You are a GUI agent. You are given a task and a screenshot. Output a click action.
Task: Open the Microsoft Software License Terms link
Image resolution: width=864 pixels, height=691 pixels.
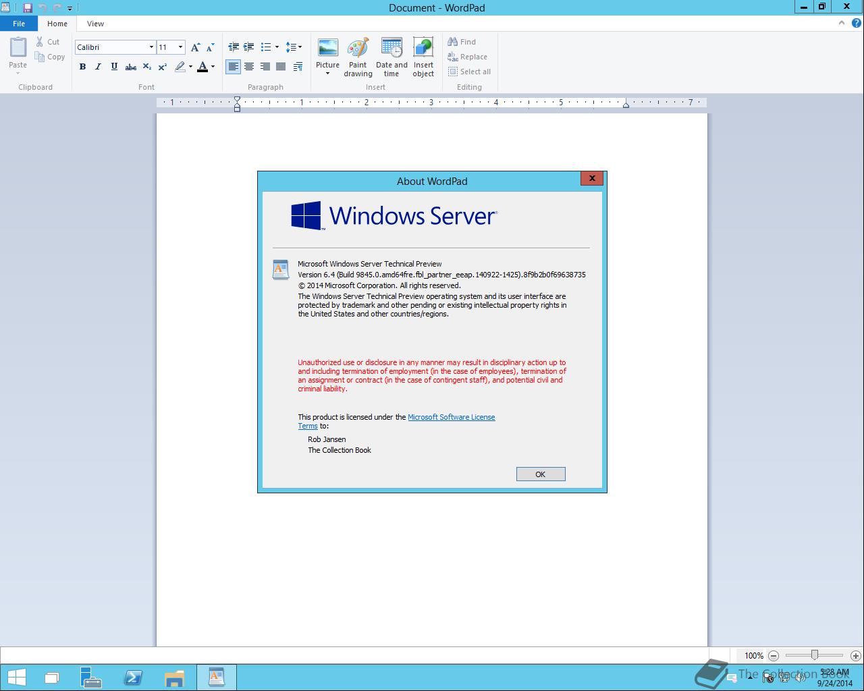[x=452, y=417]
